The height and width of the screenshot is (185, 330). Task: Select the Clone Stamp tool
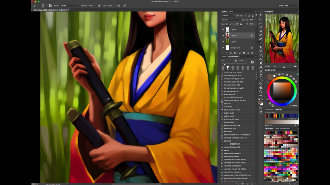coord(260,47)
